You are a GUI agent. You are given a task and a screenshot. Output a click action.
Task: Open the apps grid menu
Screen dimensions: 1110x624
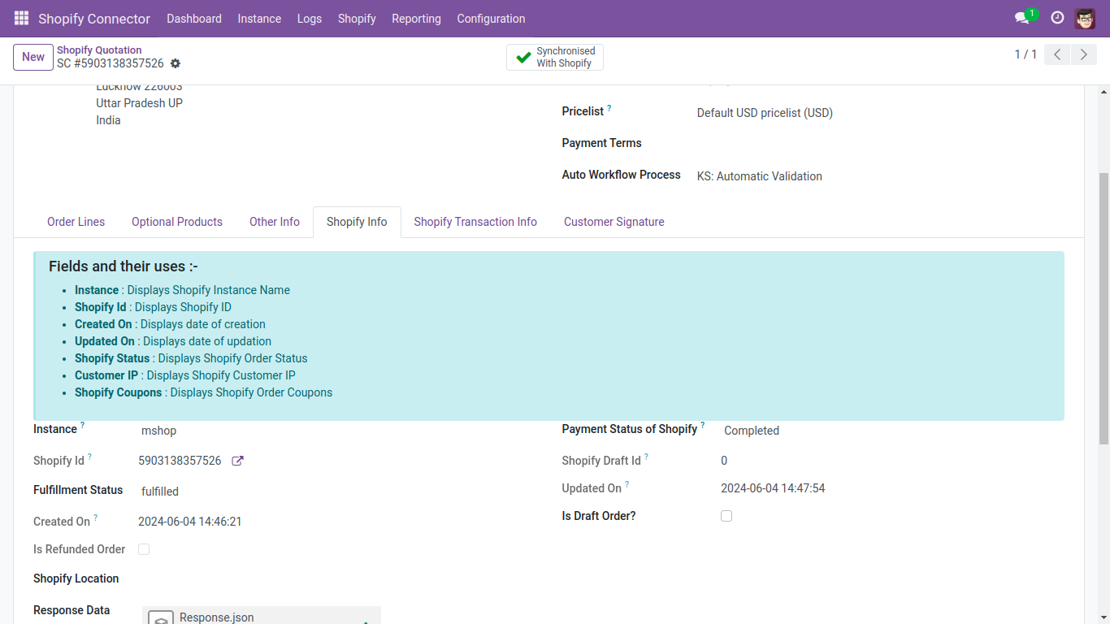(20, 18)
